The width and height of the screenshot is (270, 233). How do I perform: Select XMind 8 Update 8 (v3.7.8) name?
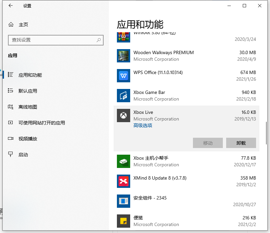[x=160, y=178]
